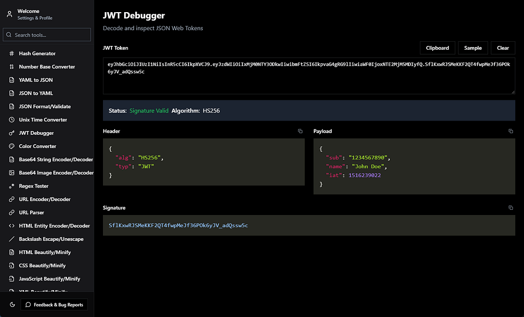Copy the Signature using its copy icon
This screenshot has width=524, height=317.
coord(510,208)
